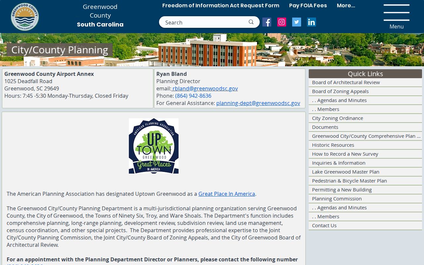Open the Facebook page icon
424x265 pixels.
tap(267, 22)
